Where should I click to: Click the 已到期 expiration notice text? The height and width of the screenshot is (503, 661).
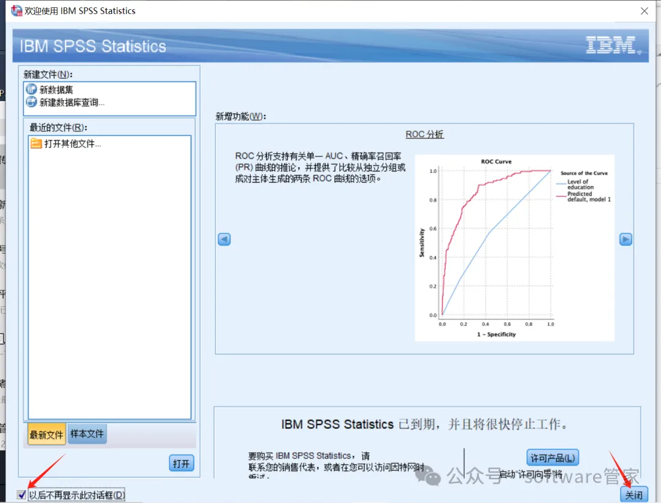point(425,424)
